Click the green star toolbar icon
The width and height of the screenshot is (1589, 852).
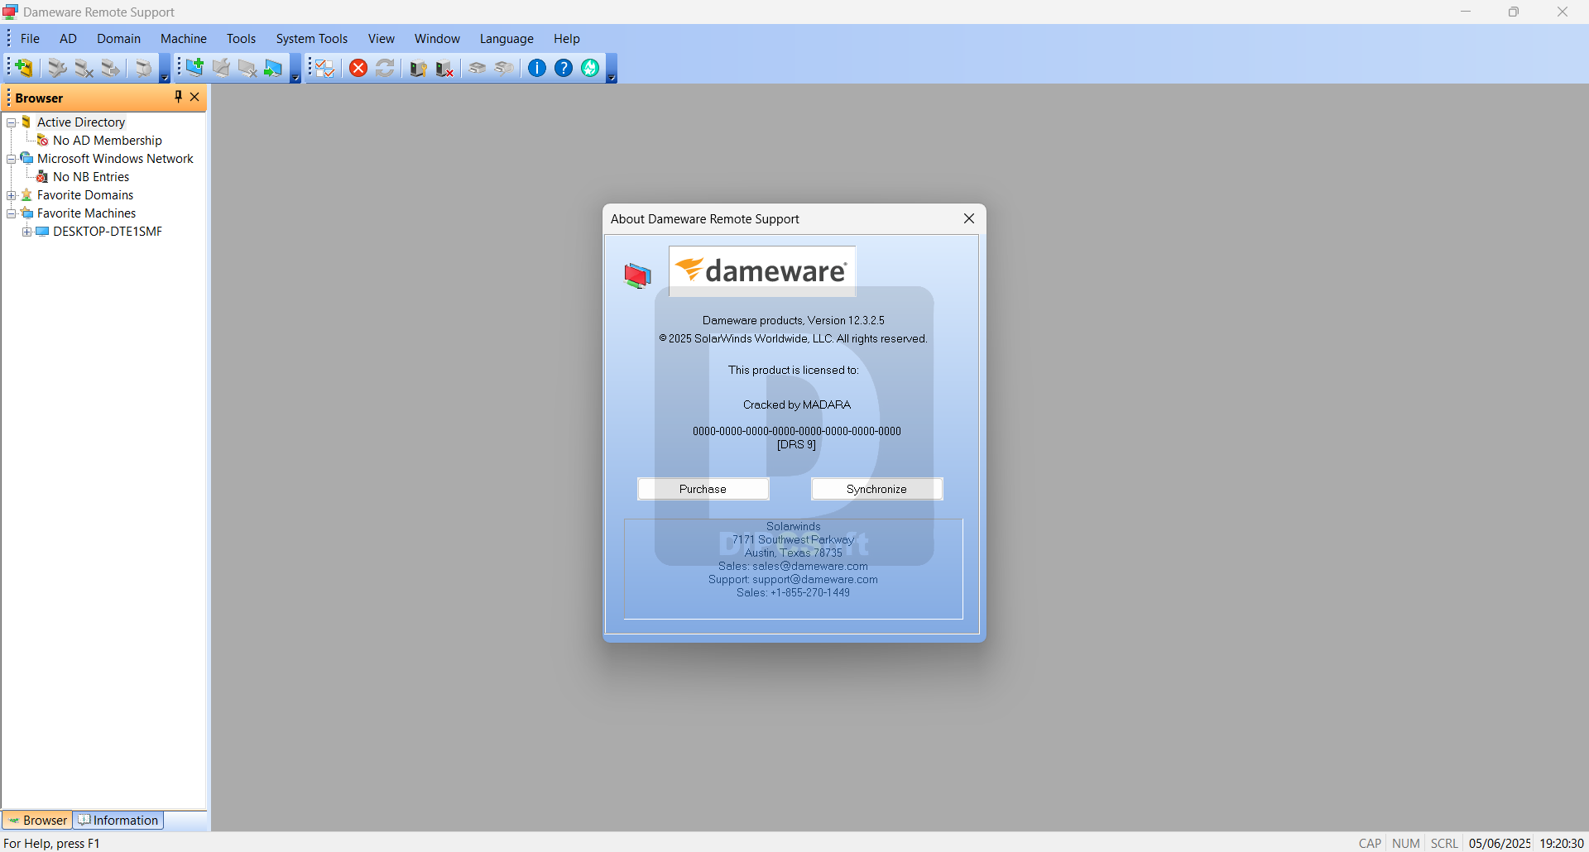(590, 68)
